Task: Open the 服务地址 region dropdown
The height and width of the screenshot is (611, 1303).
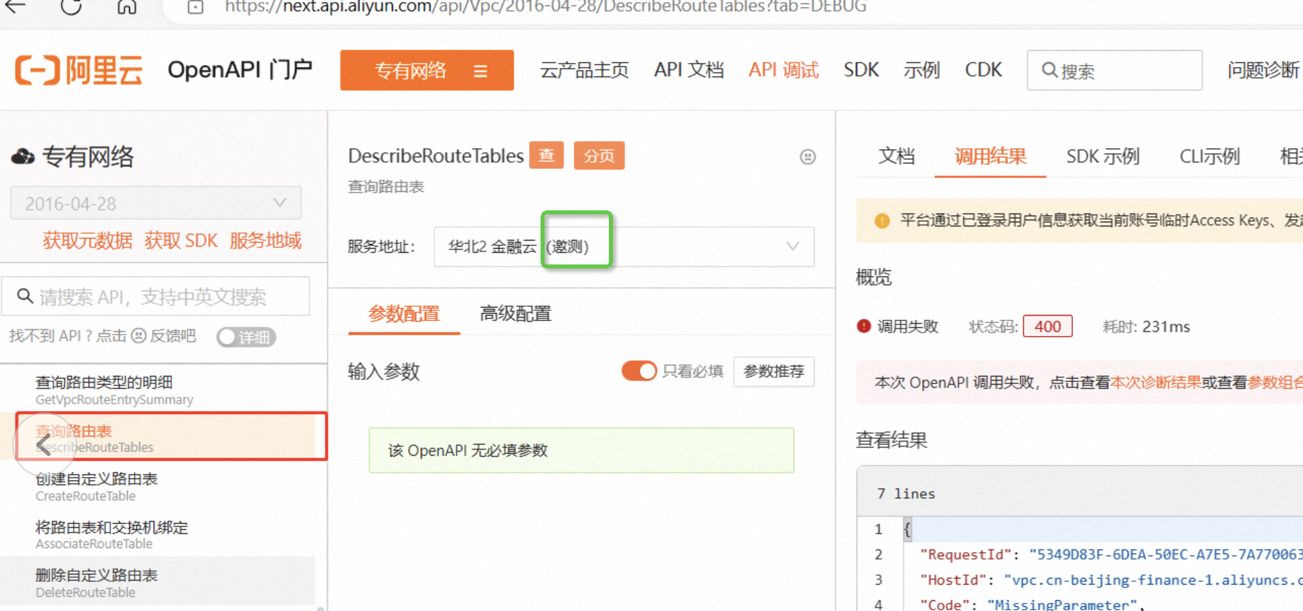Action: point(624,247)
